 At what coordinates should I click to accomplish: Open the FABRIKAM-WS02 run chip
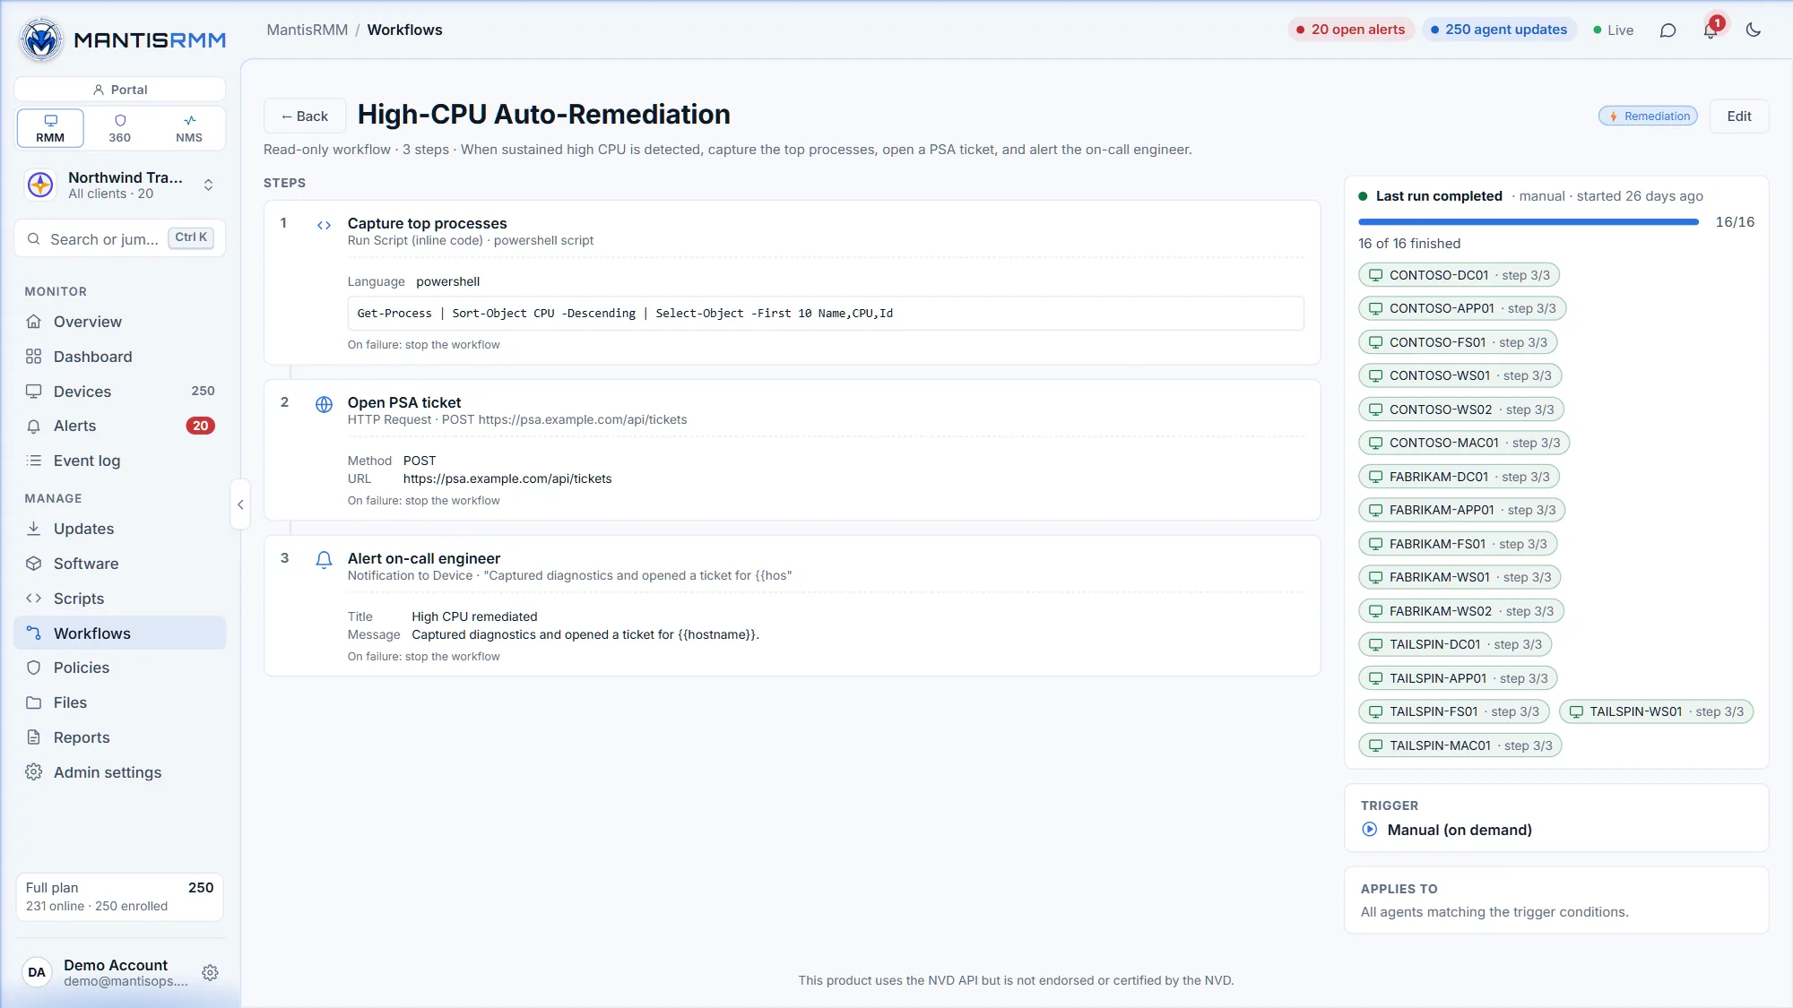point(1461,611)
